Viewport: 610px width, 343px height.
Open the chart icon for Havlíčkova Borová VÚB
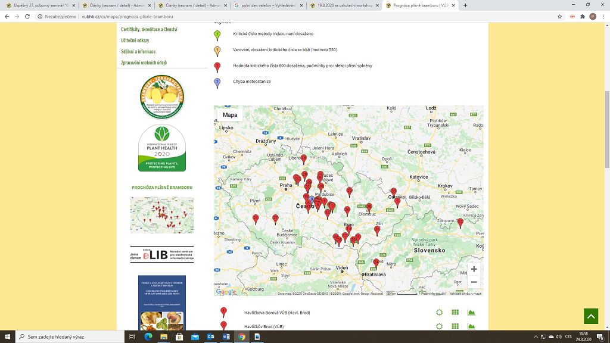pos(471,312)
